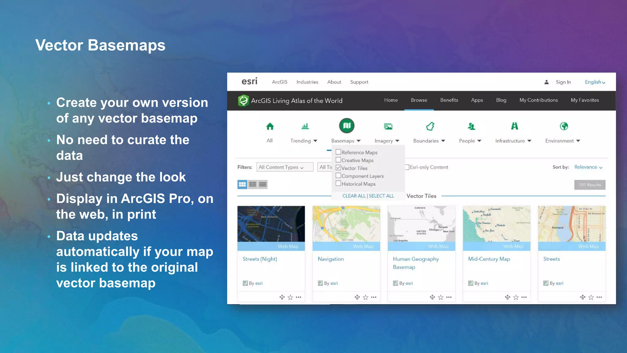Favorite the Navigation card with star
The width and height of the screenshot is (627, 353).
click(366, 297)
